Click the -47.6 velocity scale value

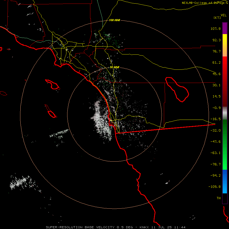(x=216, y=142)
